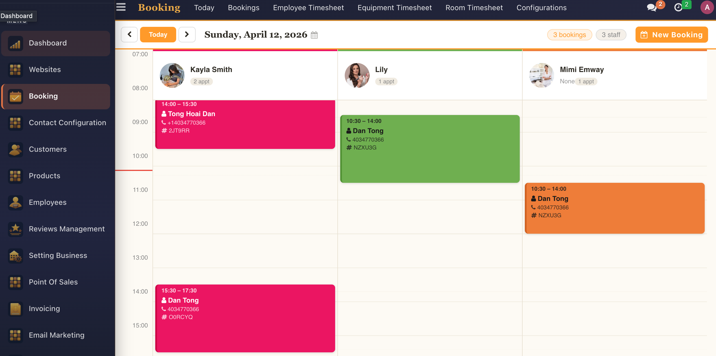The width and height of the screenshot is (716, 356).
Task: Select Products in the sidebar
Action: [56, 176]
